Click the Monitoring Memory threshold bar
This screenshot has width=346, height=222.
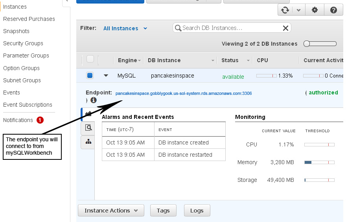click(x=319, y=162)
